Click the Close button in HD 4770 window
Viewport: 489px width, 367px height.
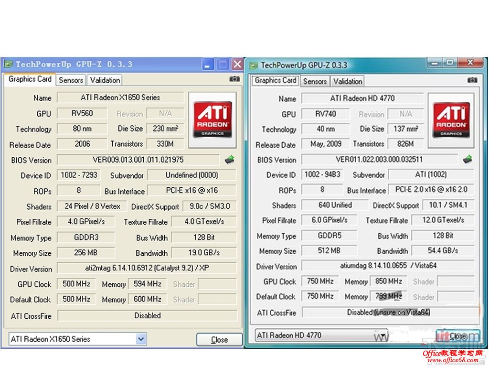457,336
